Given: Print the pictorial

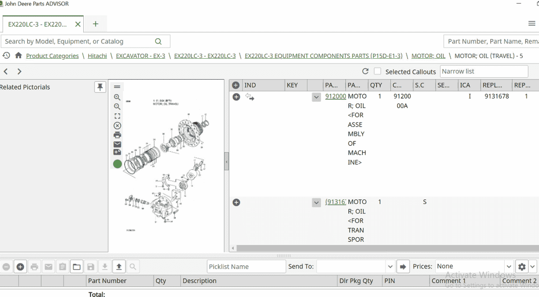Looking at the screenshot, I should [x=117, y=135].
